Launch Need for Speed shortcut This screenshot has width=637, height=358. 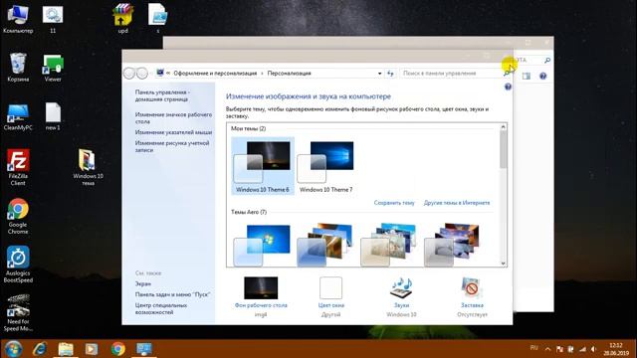tap(18, 312)
